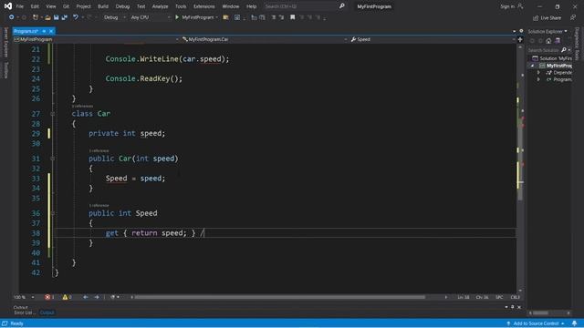Image resolution: width=584 pixels, height=328 pixels.
Task: Click the Live Share icon
Action: tap(536, 18)
